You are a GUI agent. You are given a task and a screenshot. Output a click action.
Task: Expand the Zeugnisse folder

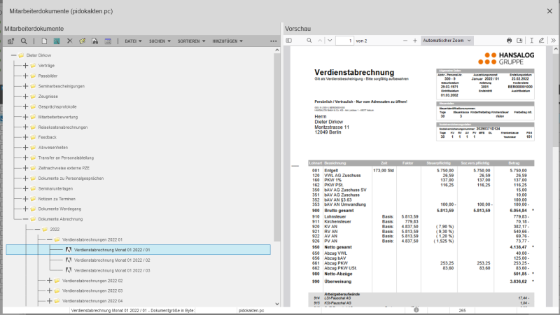pos(25,97)
